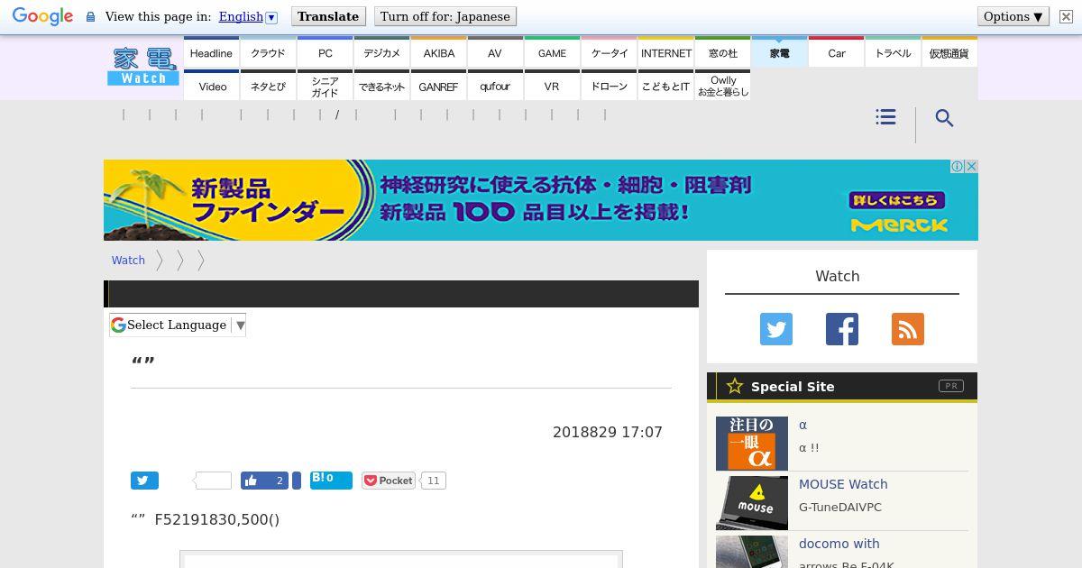Screen dimensions: 1082x568
Task: Click the ad info triangle icon
Action: 958,167
